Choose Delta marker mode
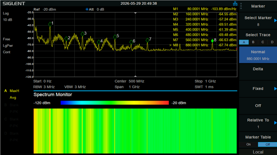277x155 pixels. (x=258, y=72)
